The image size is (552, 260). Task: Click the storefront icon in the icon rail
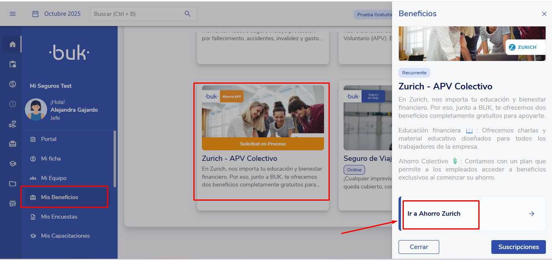tap(13, 204)
